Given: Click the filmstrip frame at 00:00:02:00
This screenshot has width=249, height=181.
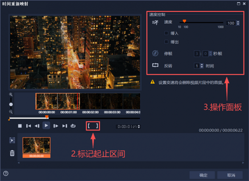Looking at the screenshot, I should click(x=90, y=101).
